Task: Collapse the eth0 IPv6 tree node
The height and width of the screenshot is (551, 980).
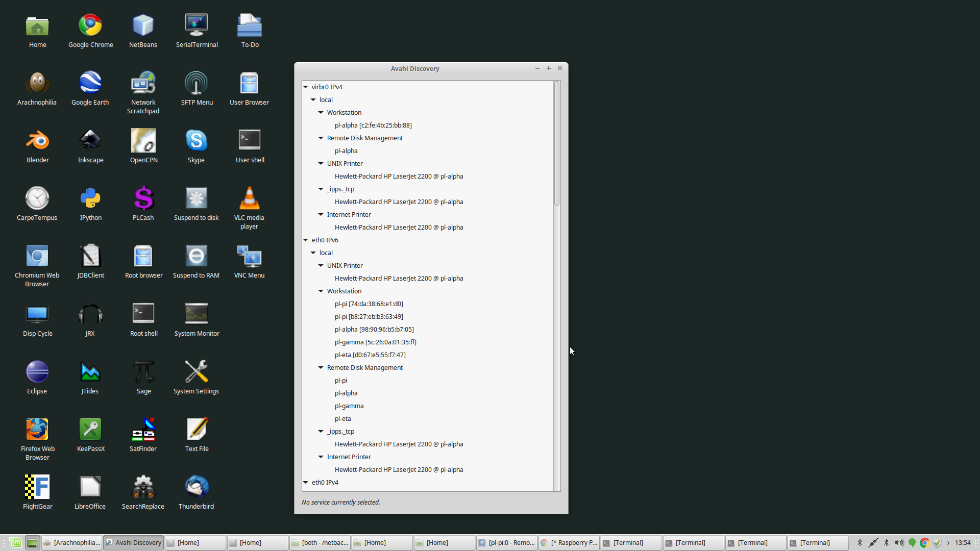Action: click(306, 240)
